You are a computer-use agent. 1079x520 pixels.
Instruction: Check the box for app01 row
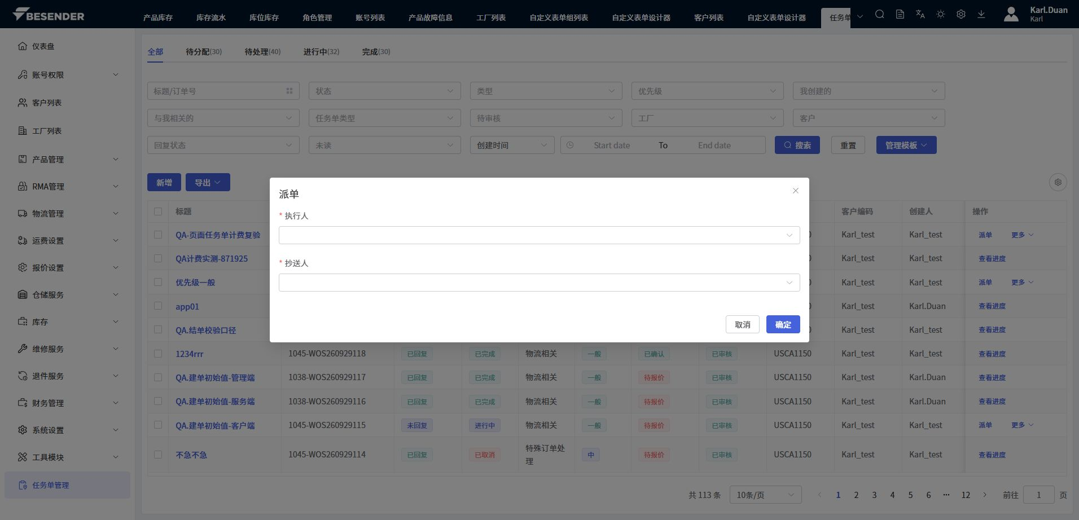158,306
